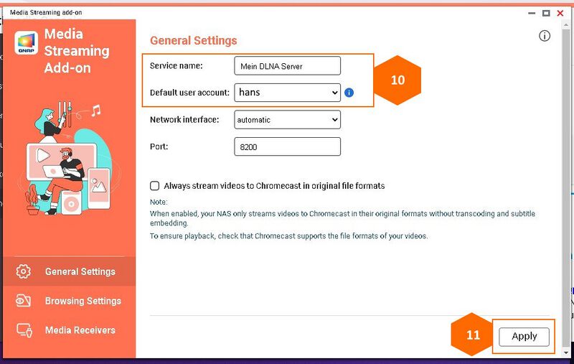Click the vertical scrollbar up arrow
Viewport: 574px width, 364px height.
[x=566, y=24]
